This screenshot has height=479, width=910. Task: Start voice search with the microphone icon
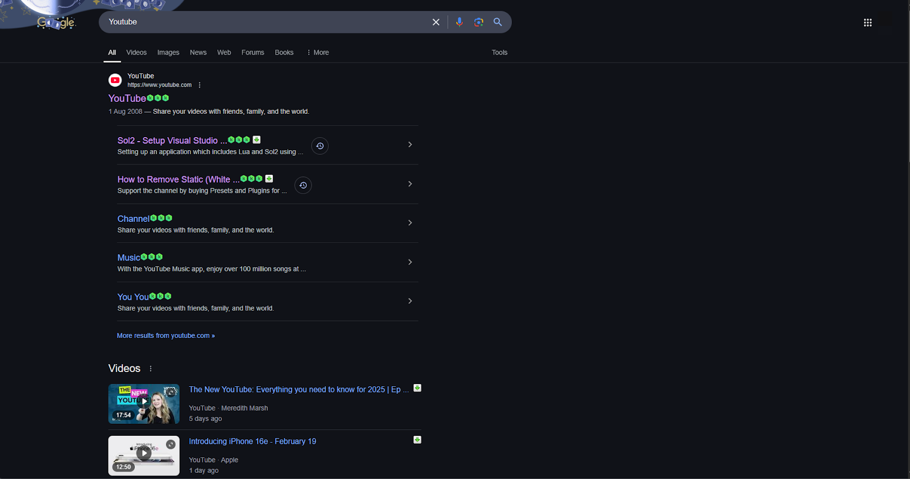coord(460,22)
